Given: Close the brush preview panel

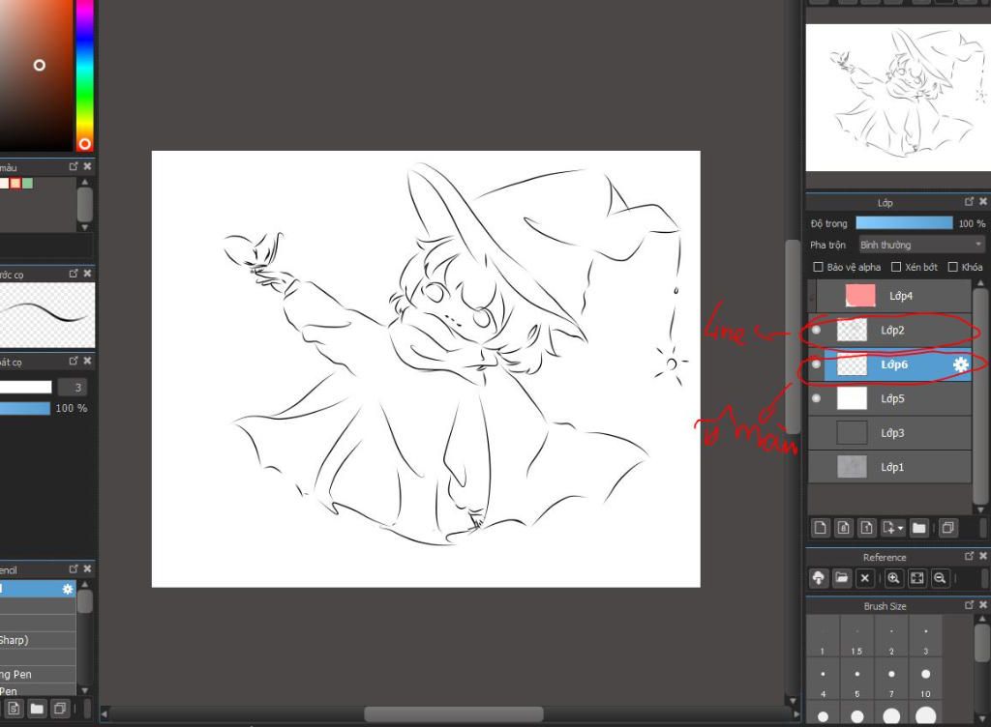Looking at the screenshot, I should tap(87, 274).
